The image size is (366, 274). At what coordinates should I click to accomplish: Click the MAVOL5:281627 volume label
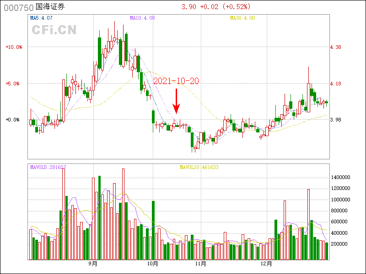[48, 167]
